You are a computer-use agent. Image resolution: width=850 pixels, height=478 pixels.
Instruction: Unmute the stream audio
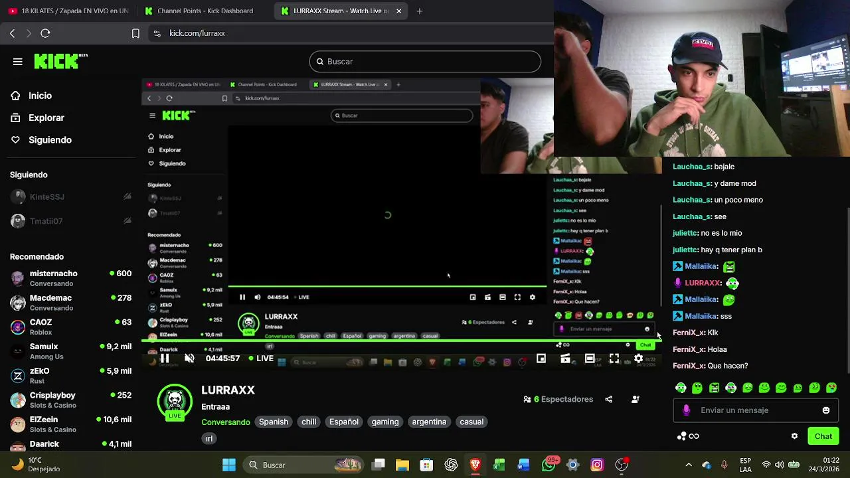coord(189,358)
